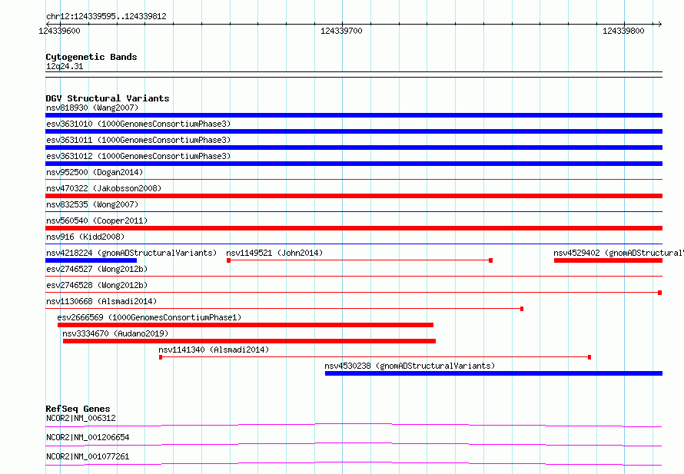Screen dimensions: 684x474
Task: Select the nsv1141340 (Alsmadi2014) label
Action: [214, 350]
